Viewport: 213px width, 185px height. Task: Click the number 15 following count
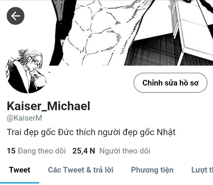pos(11,151)
